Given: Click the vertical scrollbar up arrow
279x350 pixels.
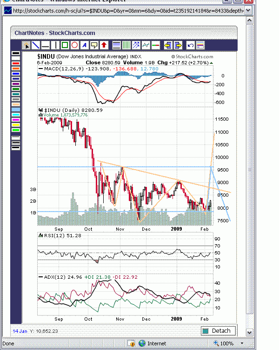Looking at the screenshot, I should click(x=249, y=21).
